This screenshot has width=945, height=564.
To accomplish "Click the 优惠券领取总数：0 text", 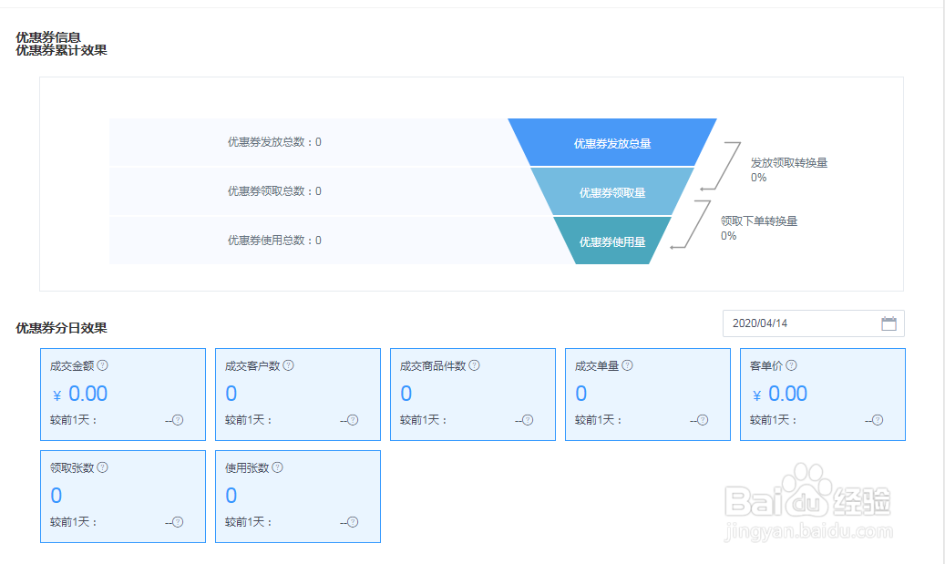I will [274, 191].
